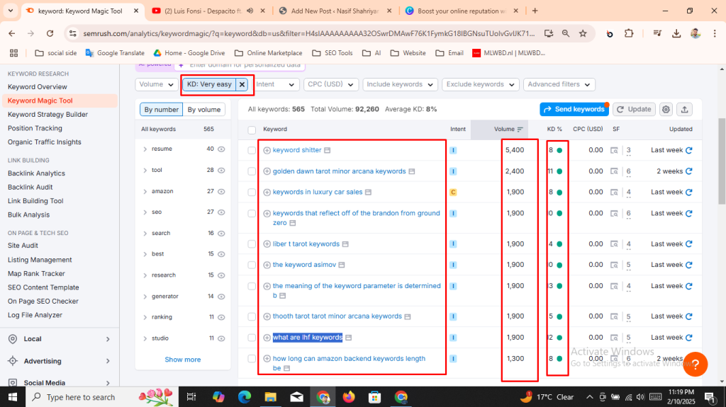The width and height of the screenshot is (726, 407).
Task: Open Backlink Analytics in sidebar
Action: (36, 173)
